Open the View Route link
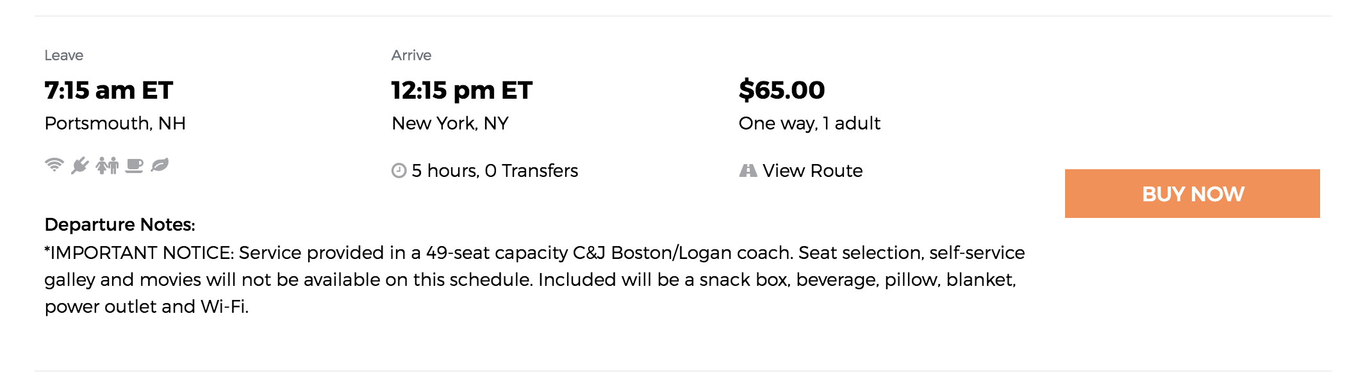This screenshot has height=391, width=1356. click(x=813, y=171)
